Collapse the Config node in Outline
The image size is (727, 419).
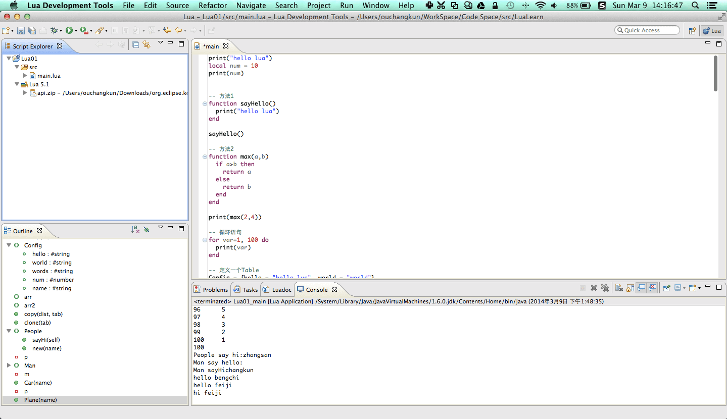(9, 245)
